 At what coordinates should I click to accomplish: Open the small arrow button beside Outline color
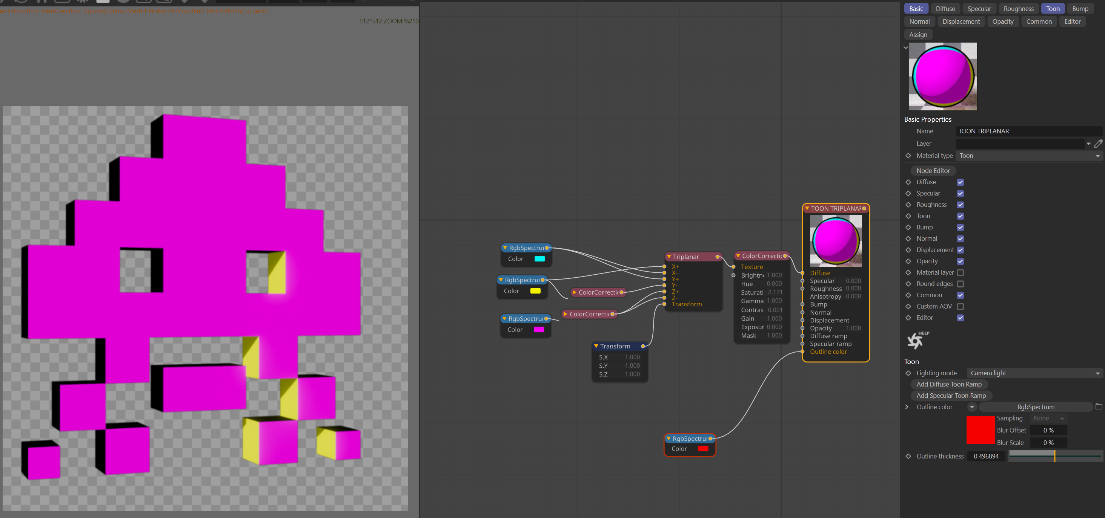tap(971, 407)
